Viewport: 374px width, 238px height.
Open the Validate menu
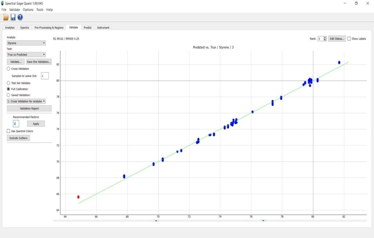(x=15, y=10)
